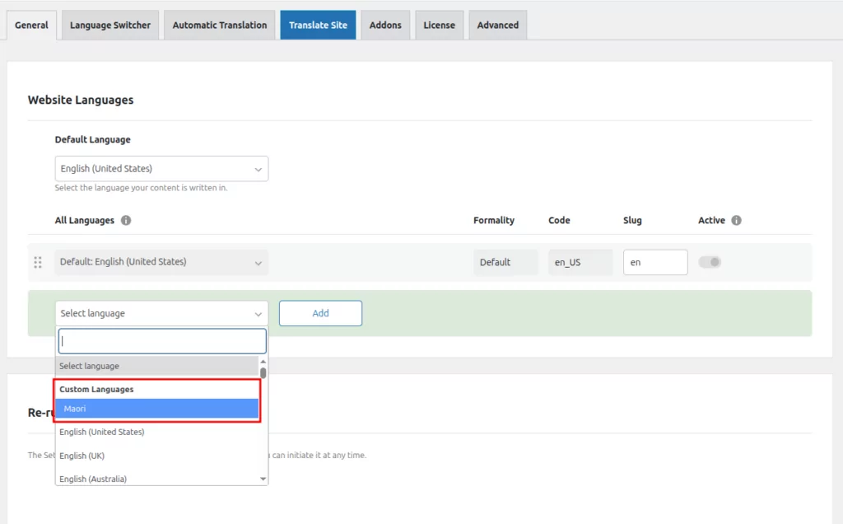
Task: Open the Addons tab
Action: coord(385,25)
